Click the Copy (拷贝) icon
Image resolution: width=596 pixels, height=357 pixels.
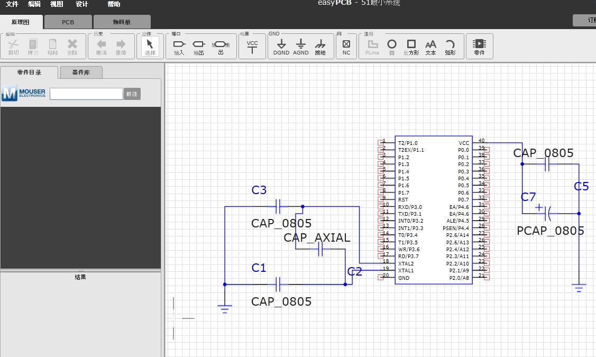pos(33,47)
